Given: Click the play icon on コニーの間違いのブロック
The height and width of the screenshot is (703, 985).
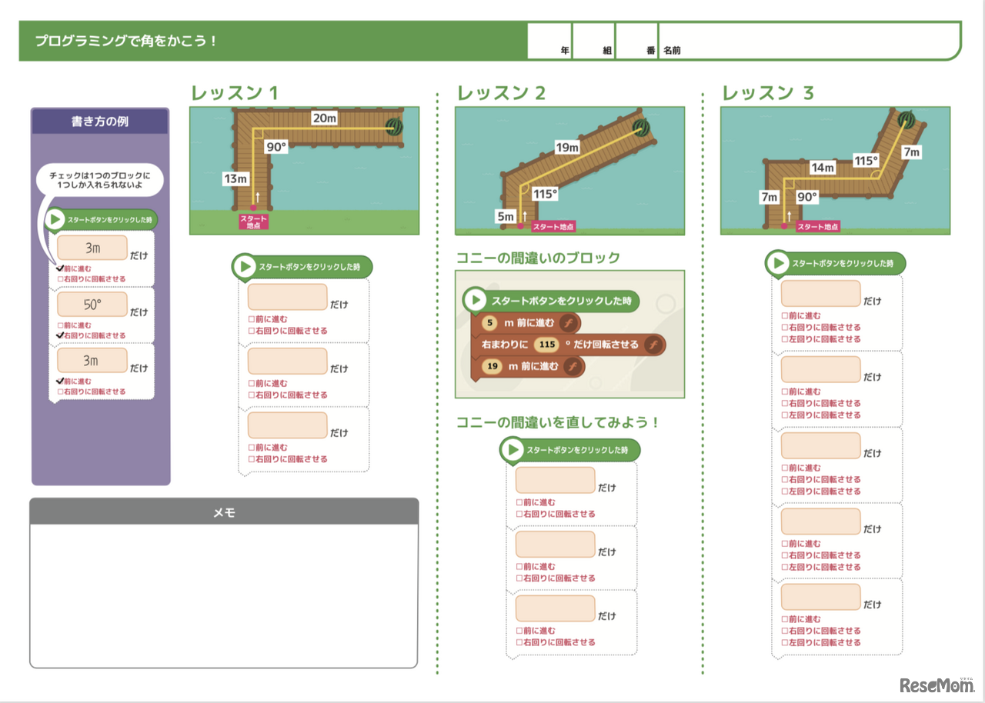Looking at the screenshot, I should coord(475,301).
